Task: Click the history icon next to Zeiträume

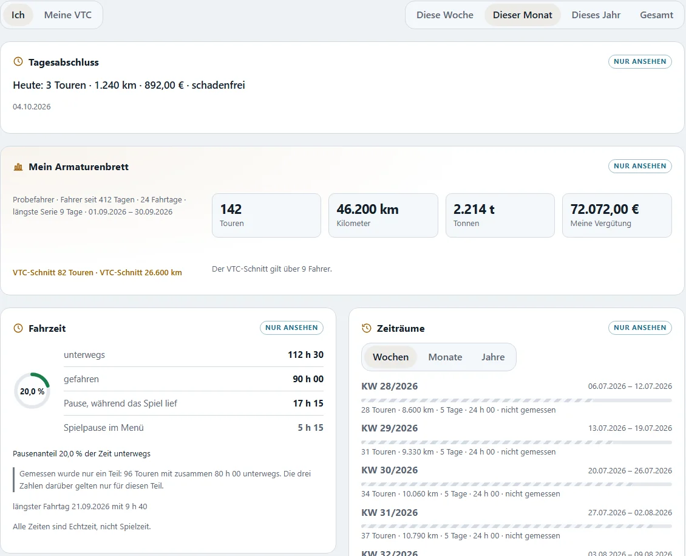Action: click(367, 328)
